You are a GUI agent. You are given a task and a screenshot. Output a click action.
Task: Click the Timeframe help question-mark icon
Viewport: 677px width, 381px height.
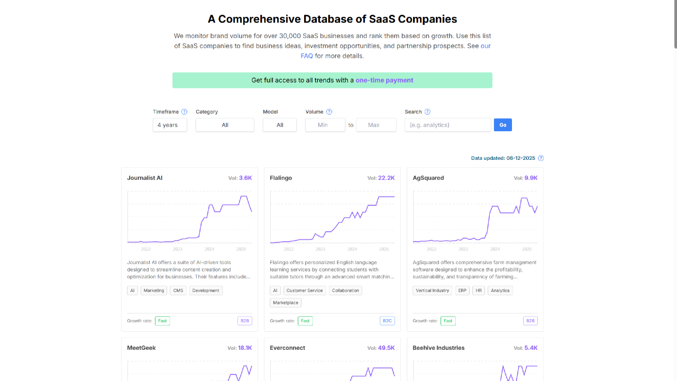[x=184, y=112]
